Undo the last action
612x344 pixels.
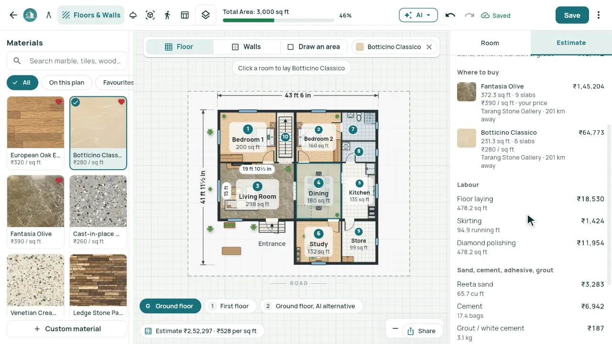(450, 15)
